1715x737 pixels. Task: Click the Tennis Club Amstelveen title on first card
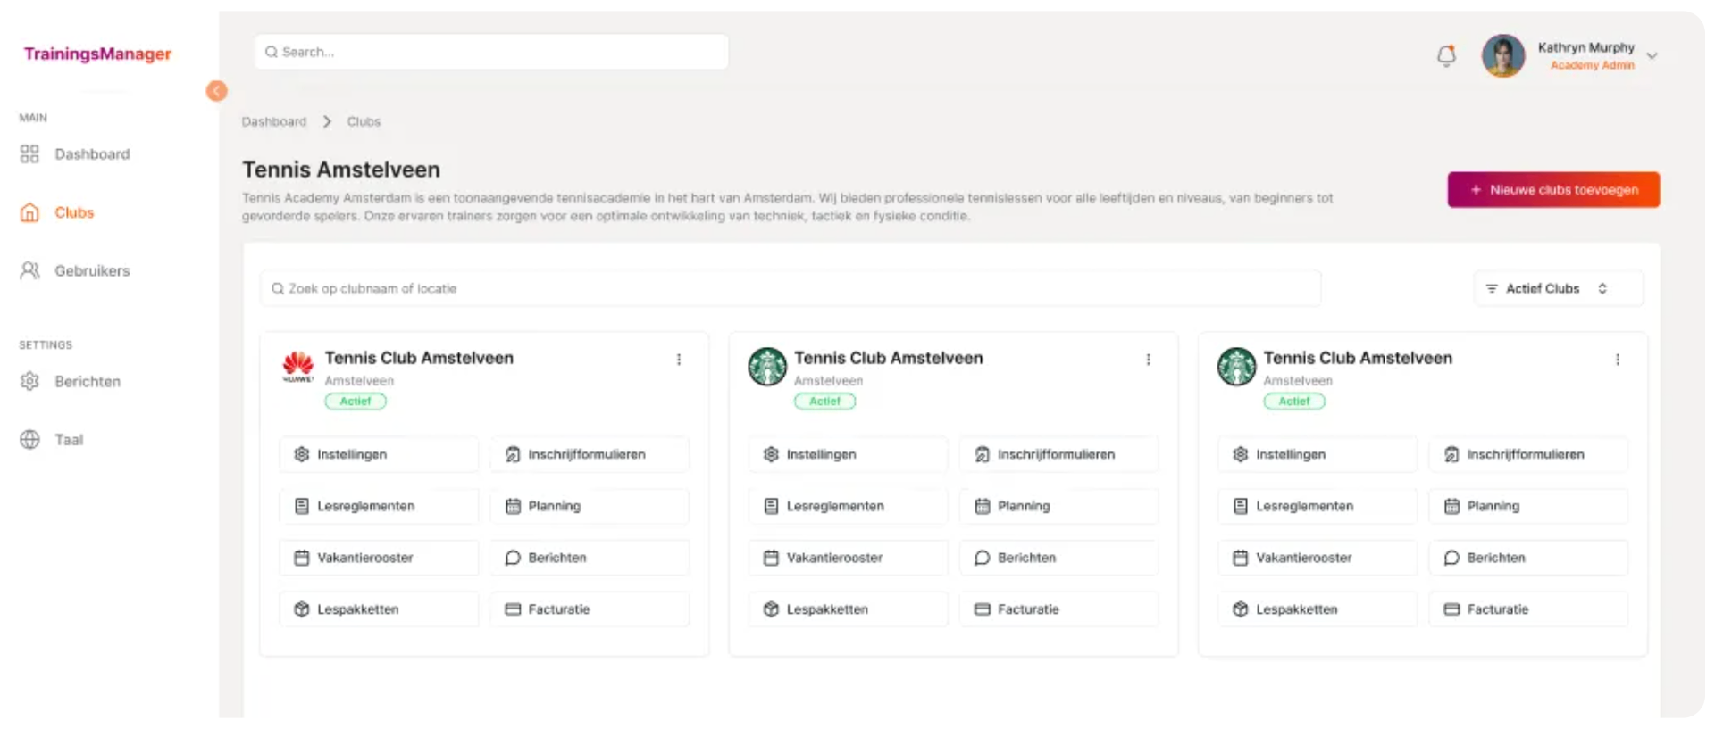point(419,358)
